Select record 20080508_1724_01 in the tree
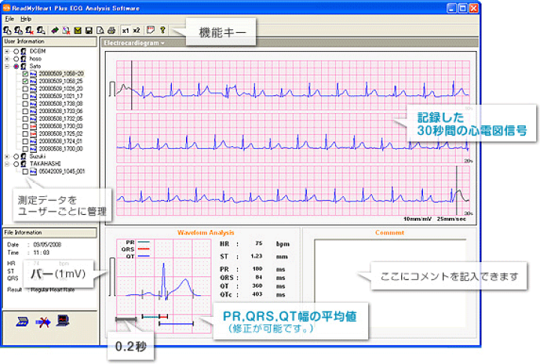This screenshot has width=540, height=364. click(x=61, y=142)
